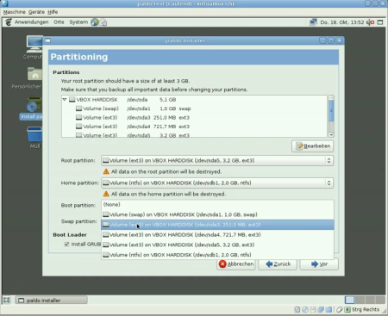Screen dimensions: 388x316
Task: Choose ext3 /dev/sda4 721.7 MB dropdown option
Action: tap(217, 235)
